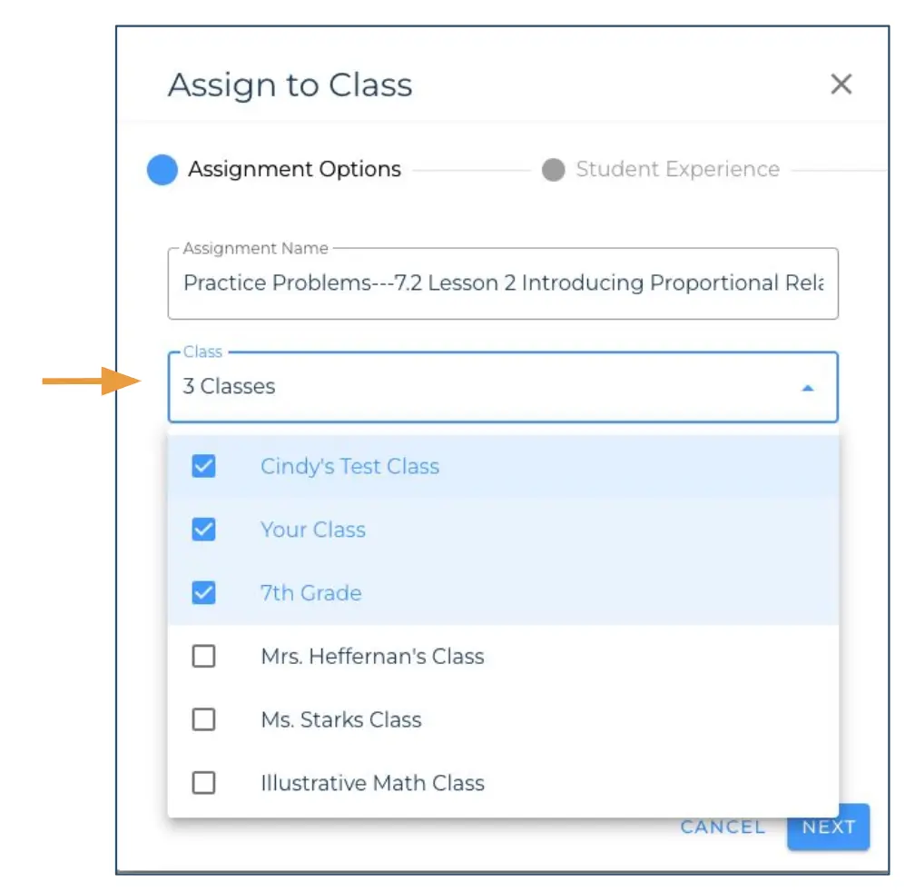
Task: Click the Illustrative Math Class label
Action: click(x=372, y=782)
